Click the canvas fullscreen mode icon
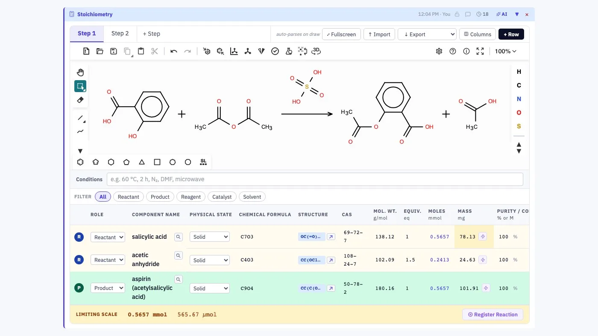The width and height of the screenshot is (598, 336). pos(480,51)
